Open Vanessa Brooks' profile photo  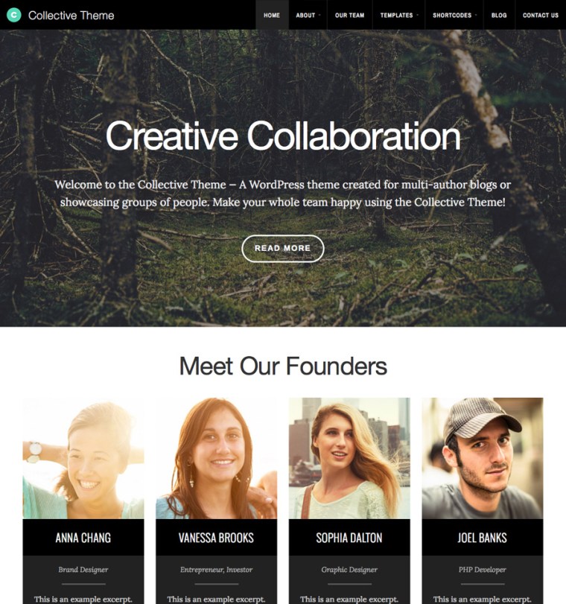tap(216, 458)
